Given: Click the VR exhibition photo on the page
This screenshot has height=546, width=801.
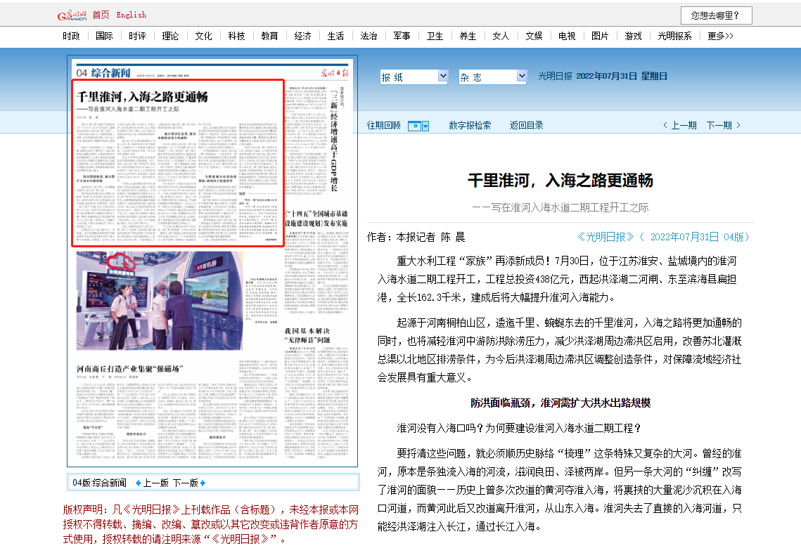Looking at the screenshot, I should pyautogui.click(x=160, y=301).
